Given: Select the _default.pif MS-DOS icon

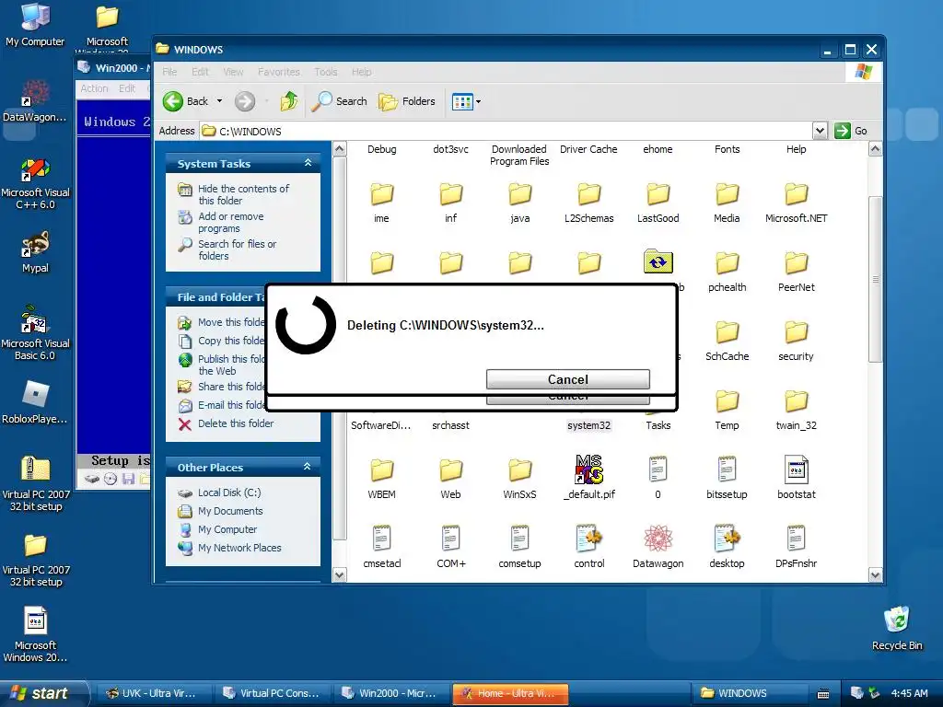Looking at the screenshot, I should pos(588,469).
